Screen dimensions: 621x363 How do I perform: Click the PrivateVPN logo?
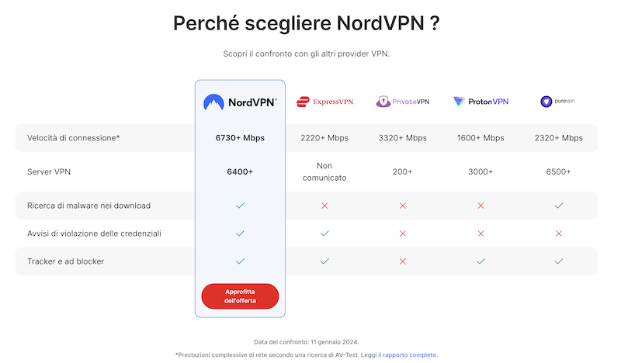click(402, 102)
